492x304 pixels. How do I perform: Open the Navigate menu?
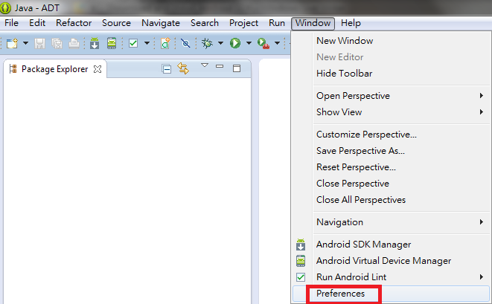click(x=161, y=23)
